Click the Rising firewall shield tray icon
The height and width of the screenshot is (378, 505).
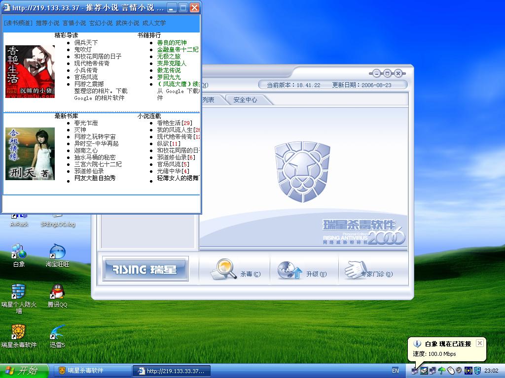477,371
